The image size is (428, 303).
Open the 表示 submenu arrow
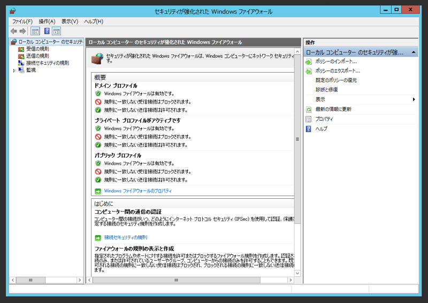coord(414,99)
